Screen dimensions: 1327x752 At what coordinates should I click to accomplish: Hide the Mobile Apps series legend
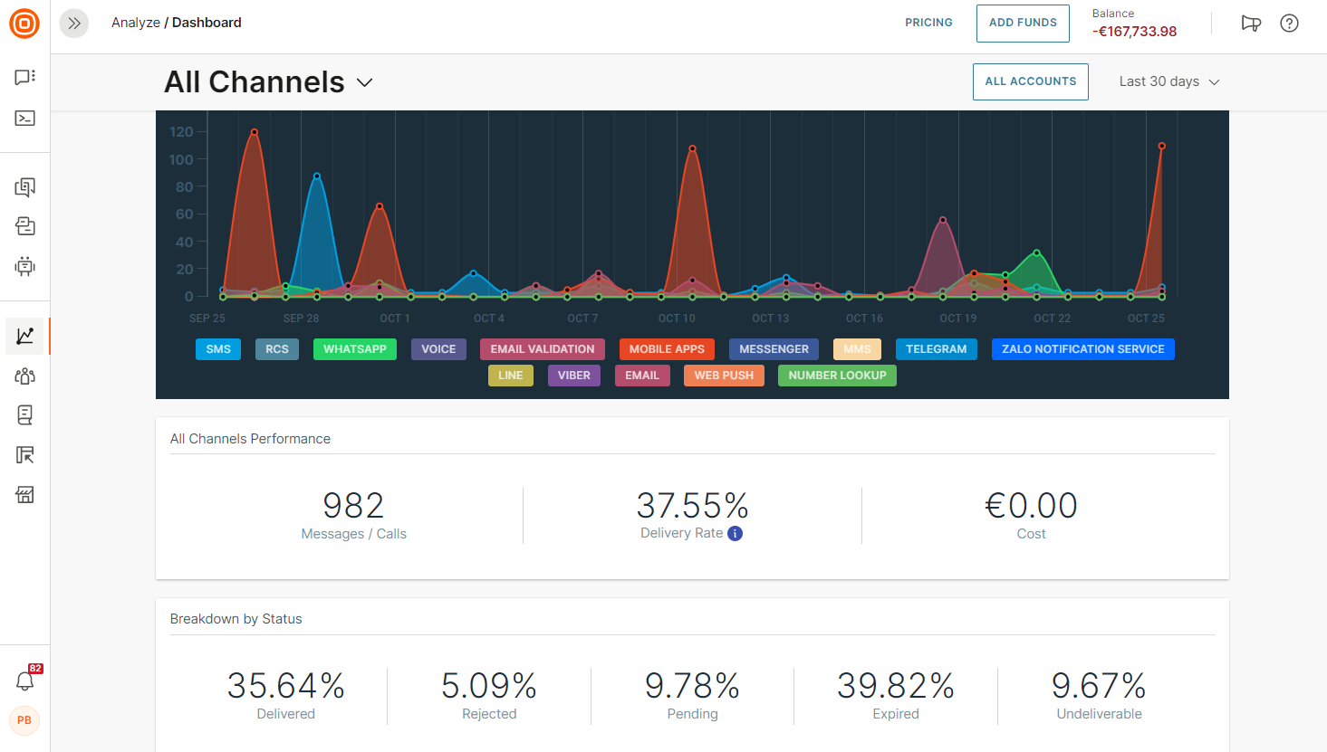(667, 349)
